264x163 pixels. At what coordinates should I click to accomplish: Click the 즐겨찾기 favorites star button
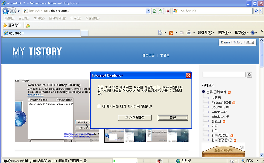(x=12, y=25)
